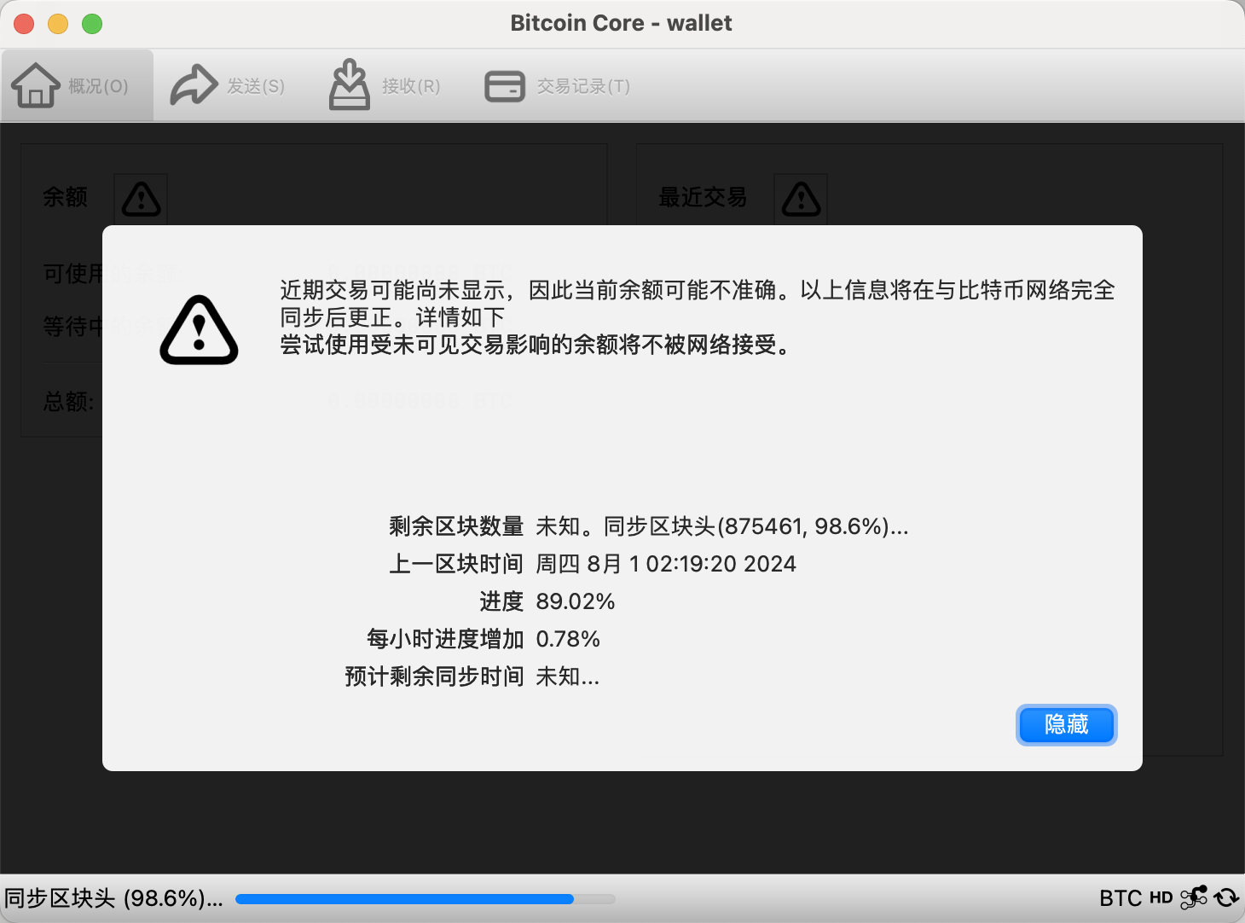Click the warning text 尝试使用受未可见交易影响的余额

(536, 345)
